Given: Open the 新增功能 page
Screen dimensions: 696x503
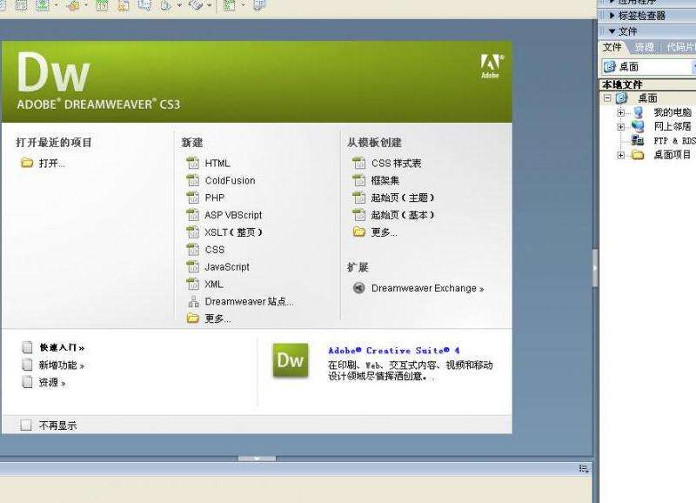Looking at the screenshot, I should click(x=53, y=366).
